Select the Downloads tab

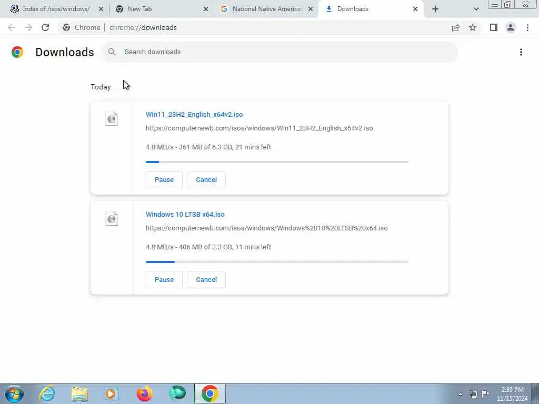coord(371,9)
